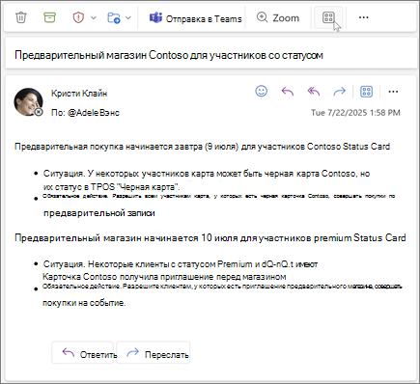Viewport: 420px width, 384px height.
Task: Click the date Tue 7/22/2025 1:58 PM
Action: click(x=355, y=113)
